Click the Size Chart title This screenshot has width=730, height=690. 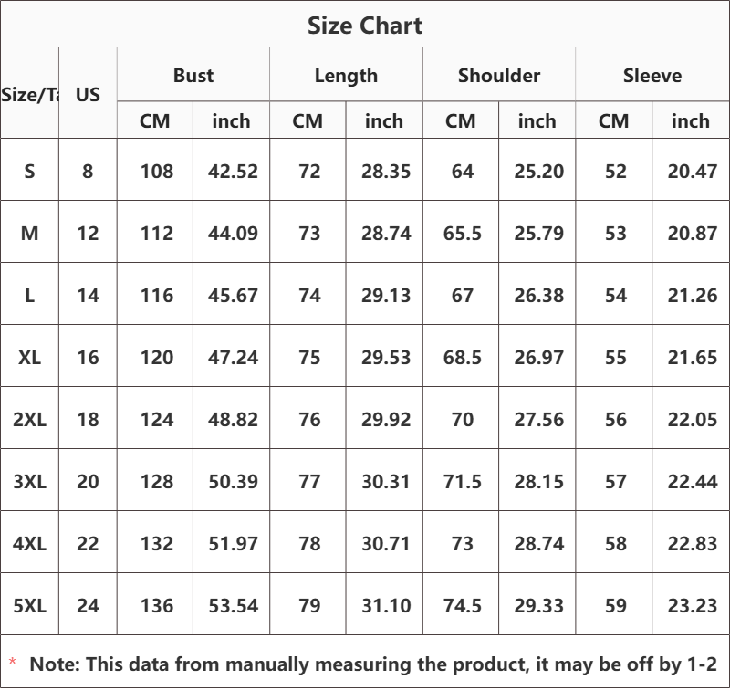click(x=365, y=26)
